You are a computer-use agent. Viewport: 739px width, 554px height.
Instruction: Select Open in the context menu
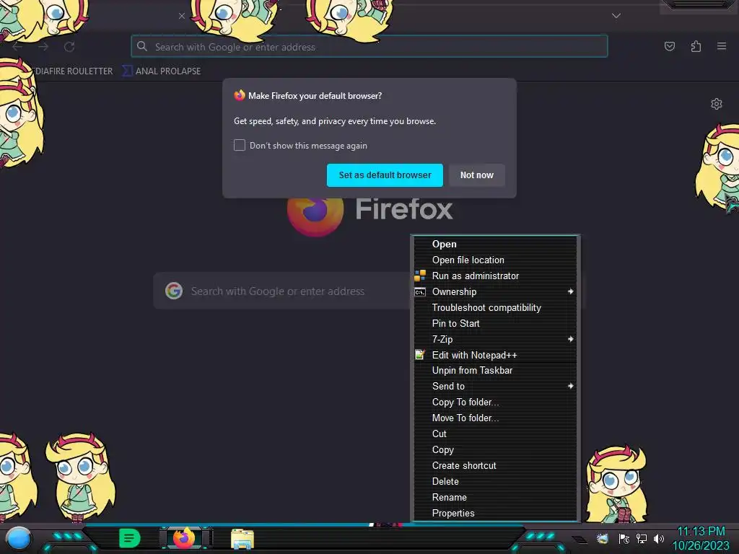click(x=495, y=244)
